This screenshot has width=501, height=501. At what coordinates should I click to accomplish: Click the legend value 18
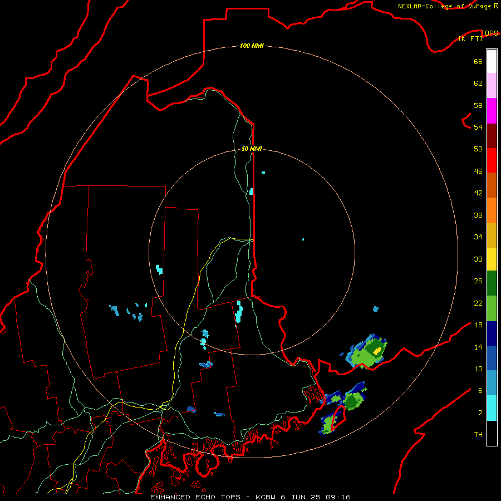478,325
